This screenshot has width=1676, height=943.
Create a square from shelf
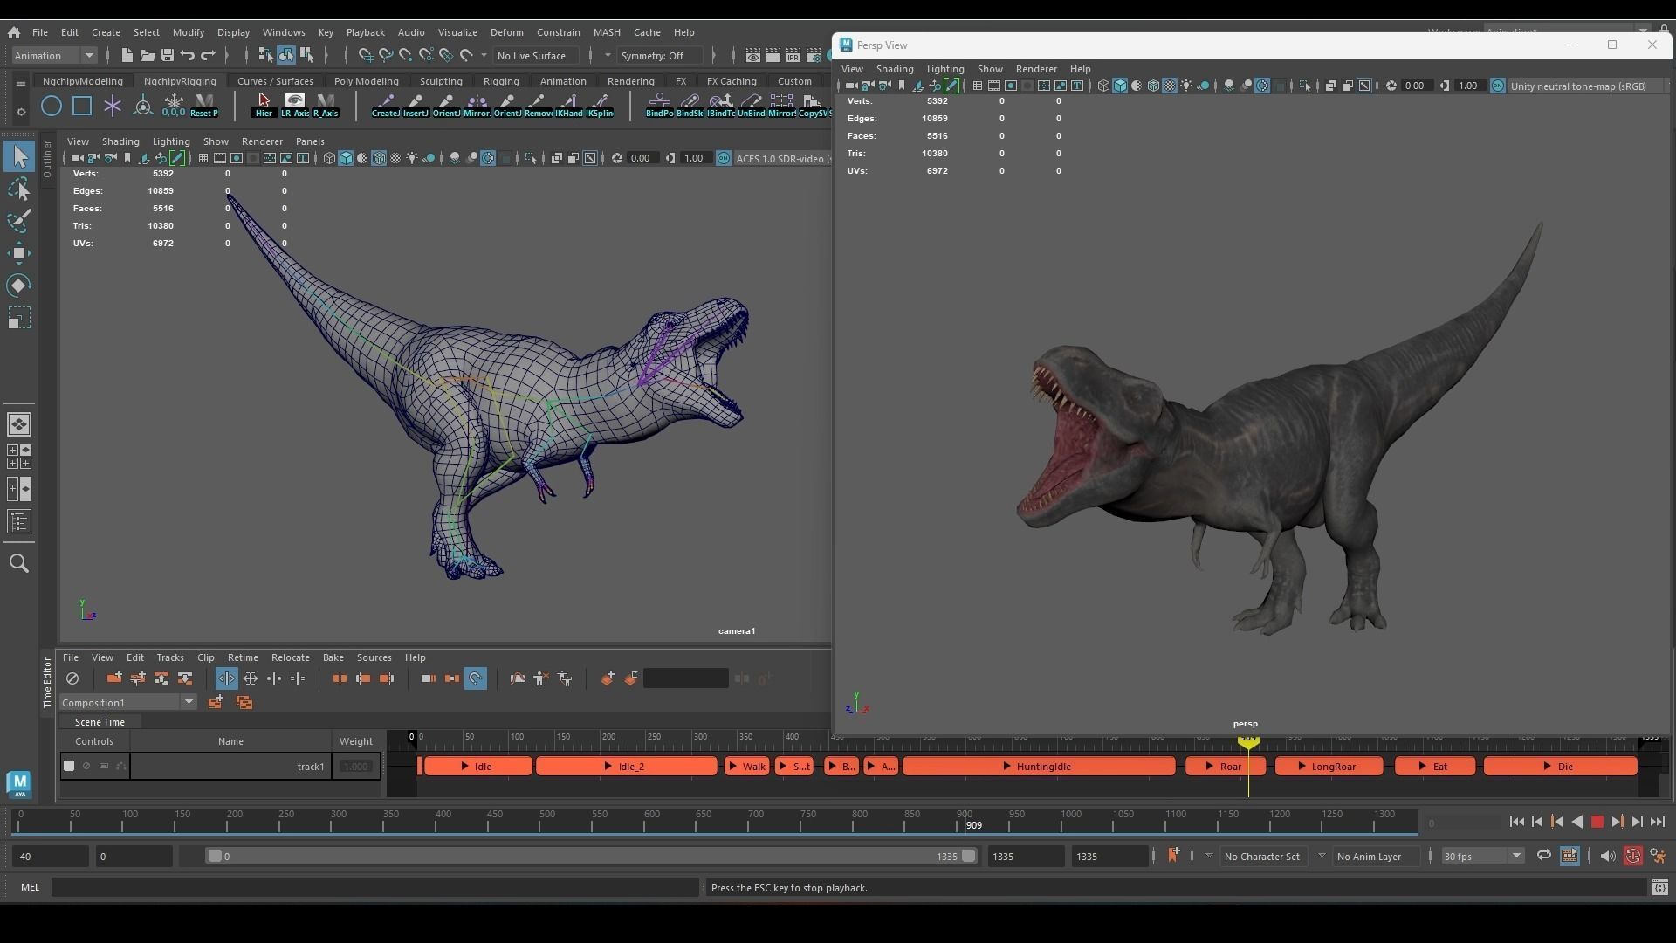pos(82,107)
